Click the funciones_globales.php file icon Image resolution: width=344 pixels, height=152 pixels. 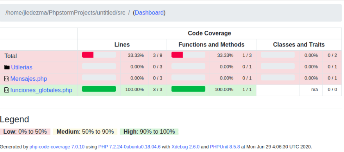[x=7, y=90]
